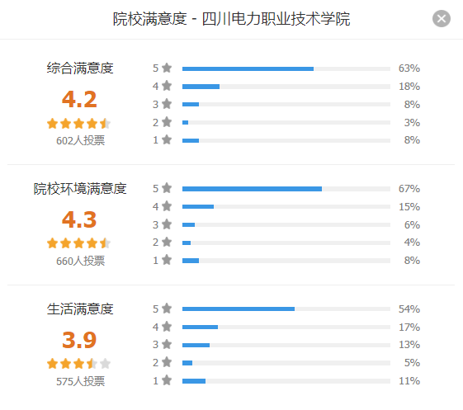Click the 综合满意度 heading
The width and height of the screenshot is (463, 410).
(x=80, y=68)
